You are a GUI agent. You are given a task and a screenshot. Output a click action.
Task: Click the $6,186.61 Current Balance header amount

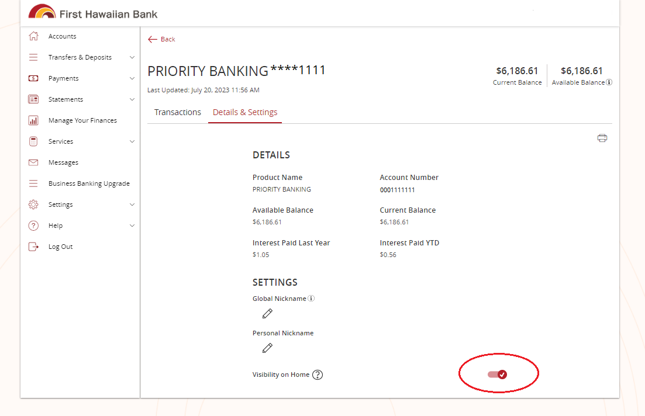click(517, 71)
